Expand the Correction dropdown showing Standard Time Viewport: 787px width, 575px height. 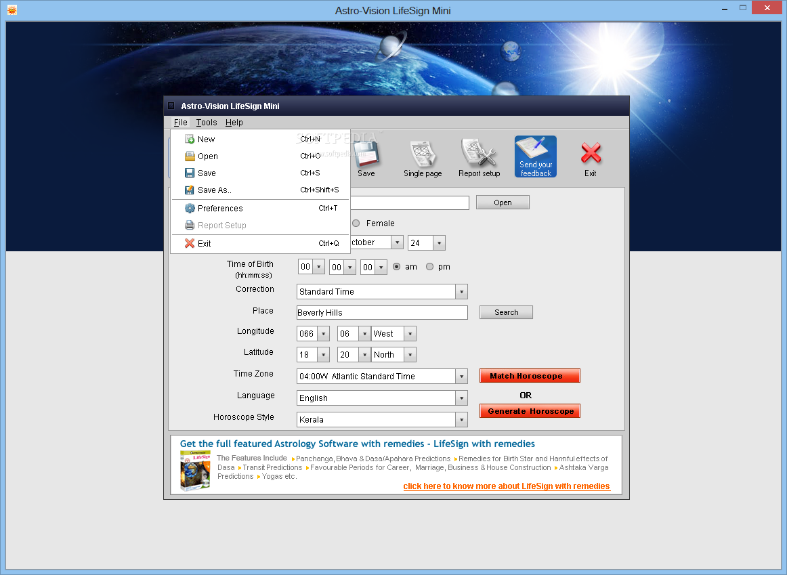point(461,291)
